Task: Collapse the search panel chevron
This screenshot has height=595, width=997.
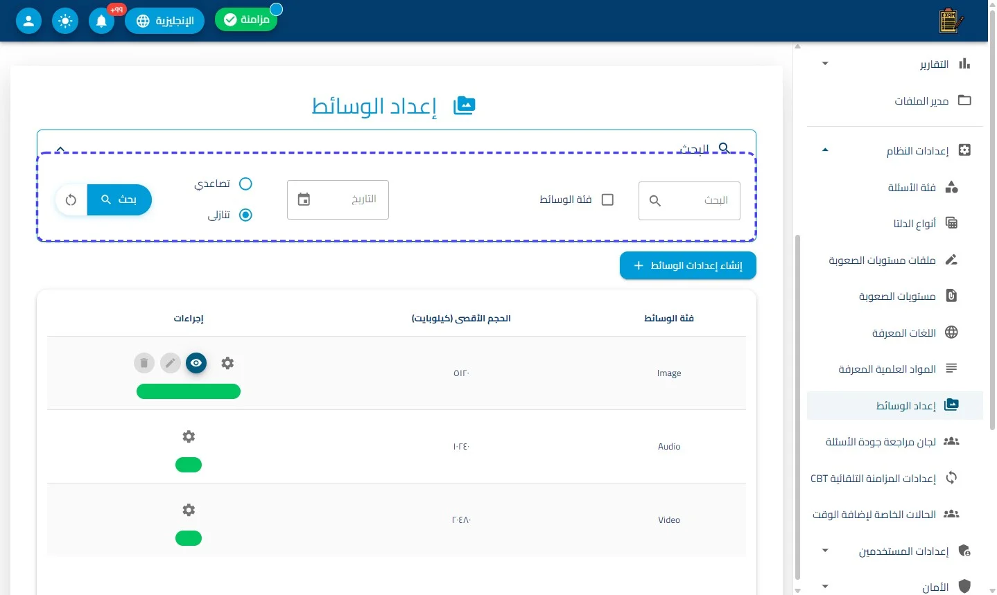Action: tap(60, 148)
